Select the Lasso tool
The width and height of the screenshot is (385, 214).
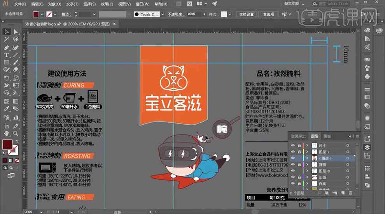pyautogui.click(x=16, y=40)
